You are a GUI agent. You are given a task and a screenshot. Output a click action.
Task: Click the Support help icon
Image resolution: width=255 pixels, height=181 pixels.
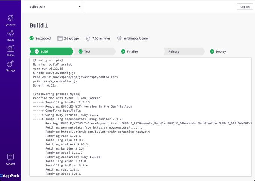tap(10, 157)
